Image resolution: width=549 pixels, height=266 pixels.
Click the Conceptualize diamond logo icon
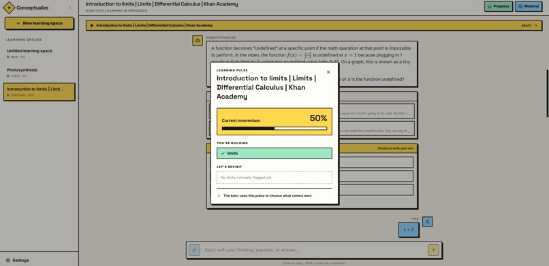coord(9,7)
